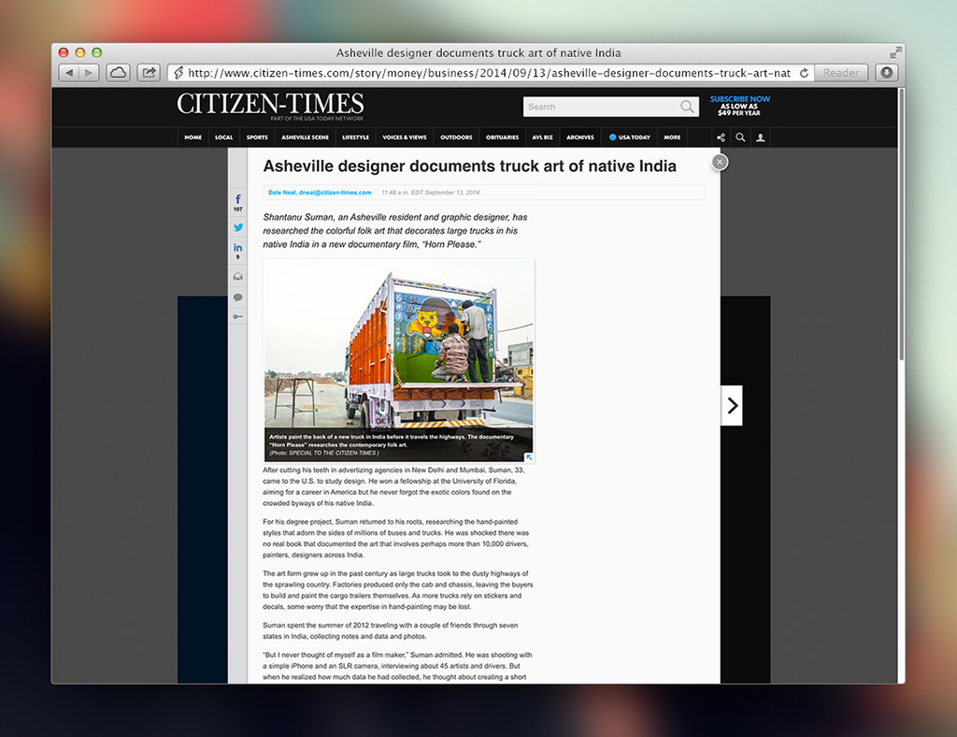Go forward with Safari's forward arrow
957x737 pixels.
pyautogui.click(x=89, y=73)
